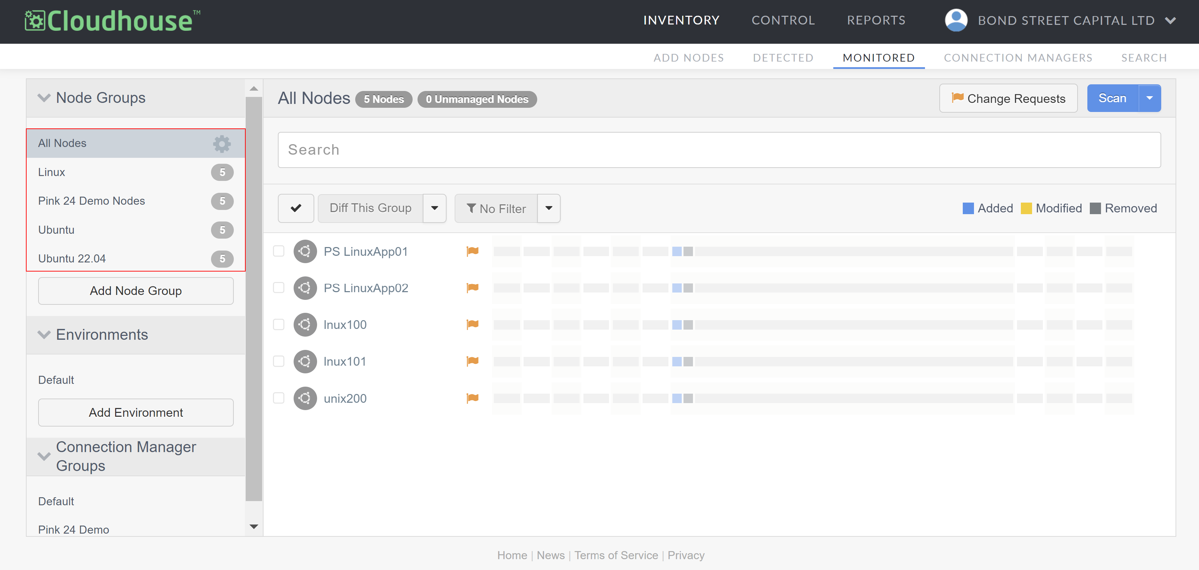
Task: Open the Connection Managers tab
Action: point(1017,58)
